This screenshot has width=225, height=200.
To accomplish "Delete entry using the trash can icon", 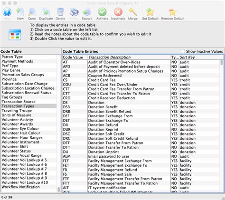I will coord(60,14).
